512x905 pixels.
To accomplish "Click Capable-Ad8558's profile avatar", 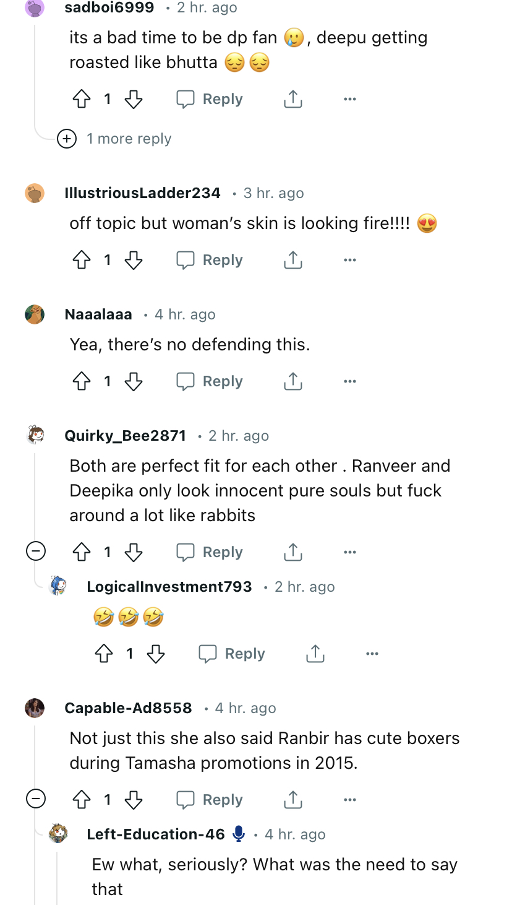I will tap(35, 708).
